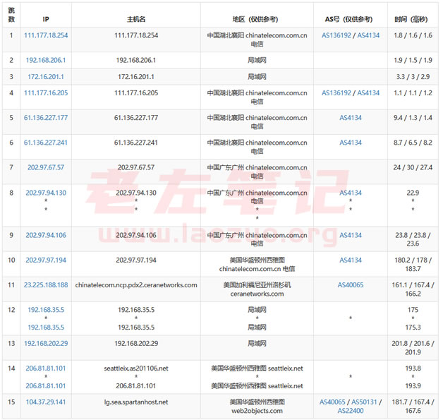Open the 202.97.94.130 IP link
443x420 pixels.
pyautogui.click(x=46, y=193)
